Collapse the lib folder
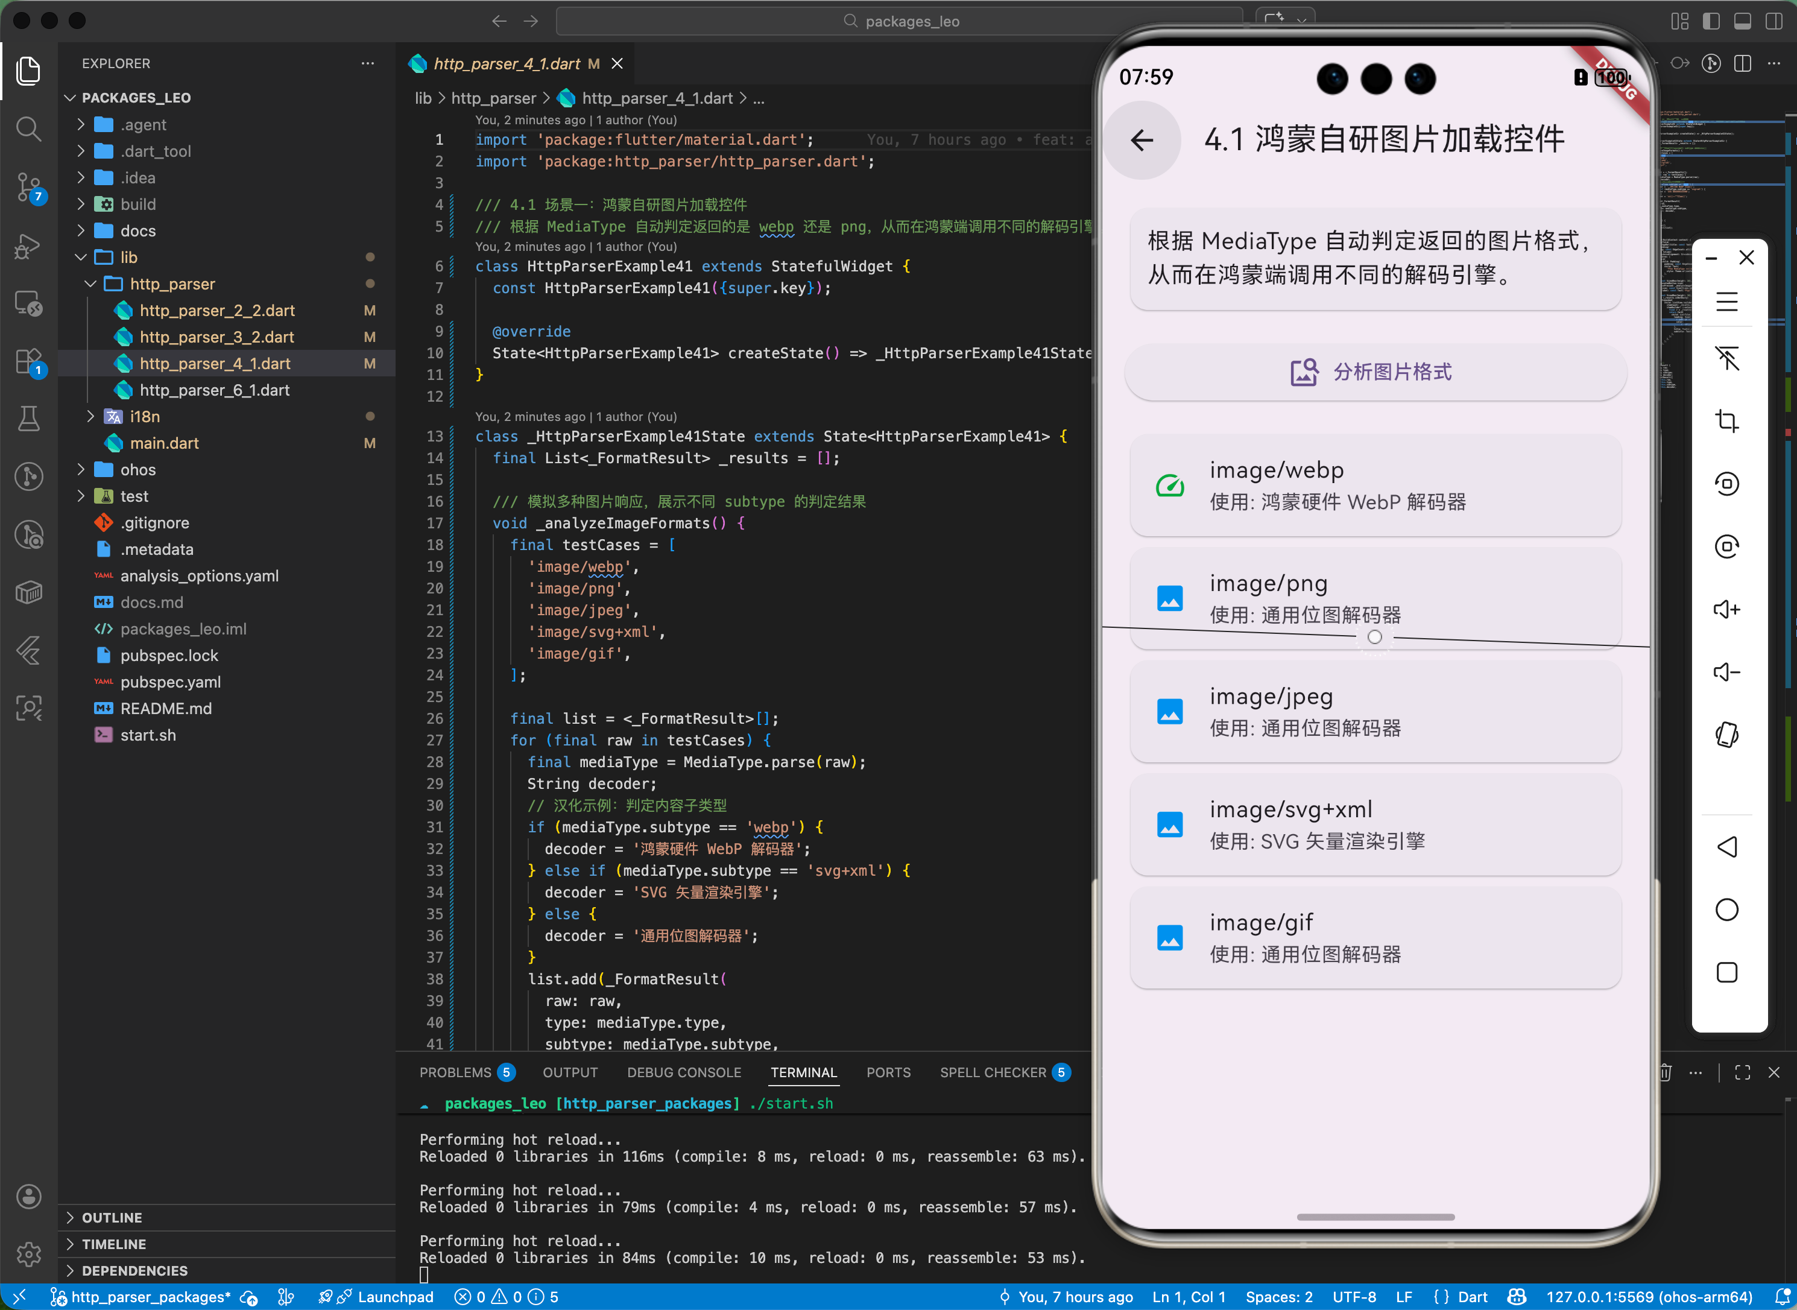 pyautogui.click(x=128, y=257)
